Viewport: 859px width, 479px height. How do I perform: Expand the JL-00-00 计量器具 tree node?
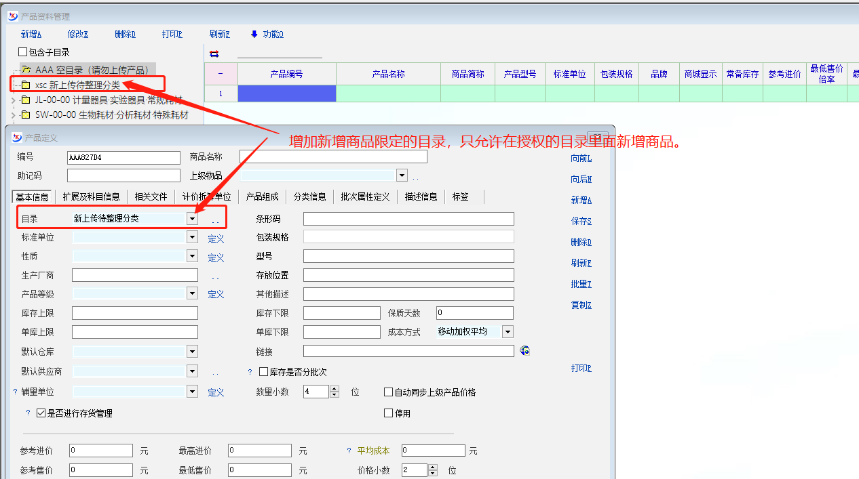(x=14, y=100)
